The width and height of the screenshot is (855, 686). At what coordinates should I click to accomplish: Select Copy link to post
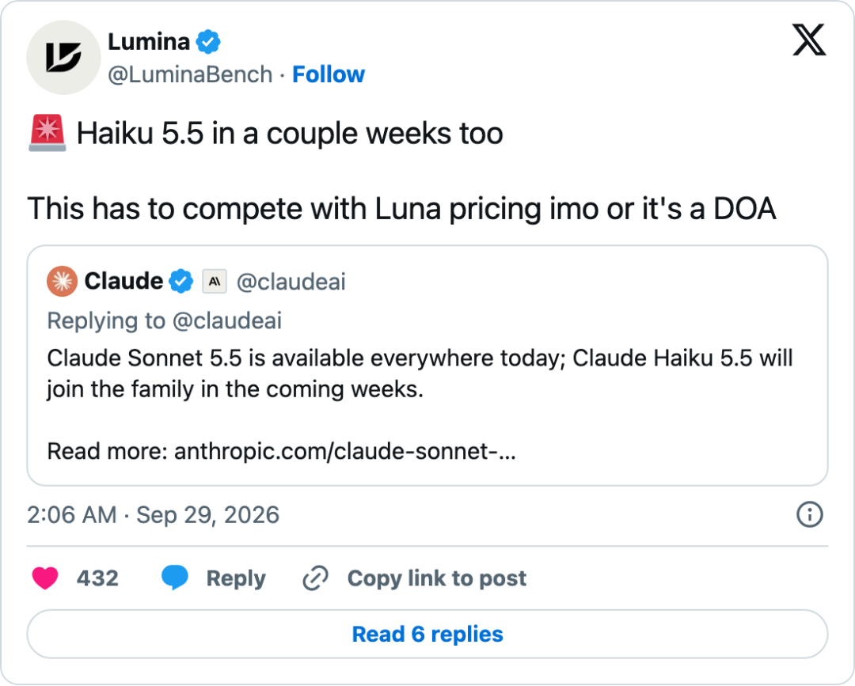click(437, 578)
